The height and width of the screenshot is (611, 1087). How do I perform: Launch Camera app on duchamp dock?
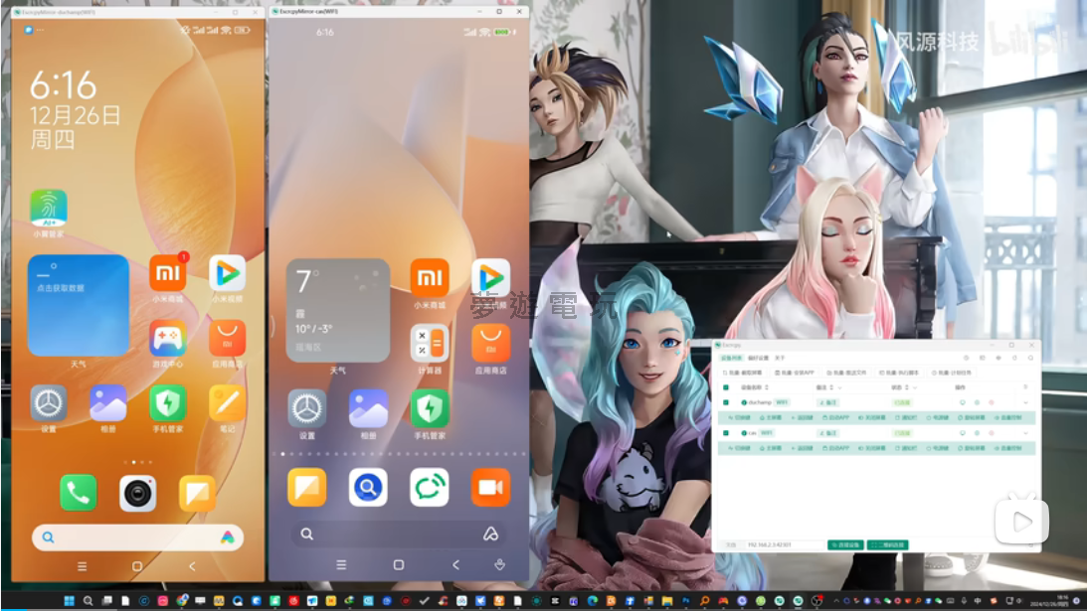[x=138, y=493]
